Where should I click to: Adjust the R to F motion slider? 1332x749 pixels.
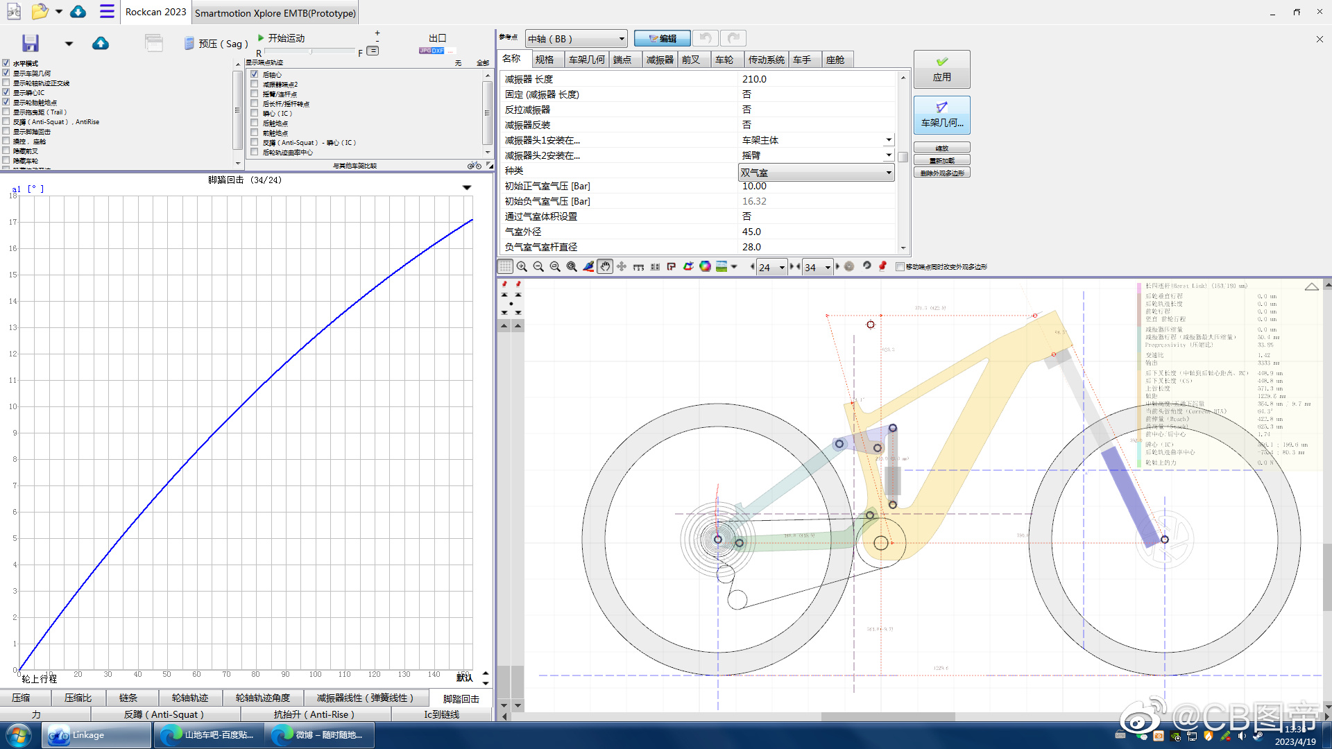pyautogui.click(x=310, y=52)
